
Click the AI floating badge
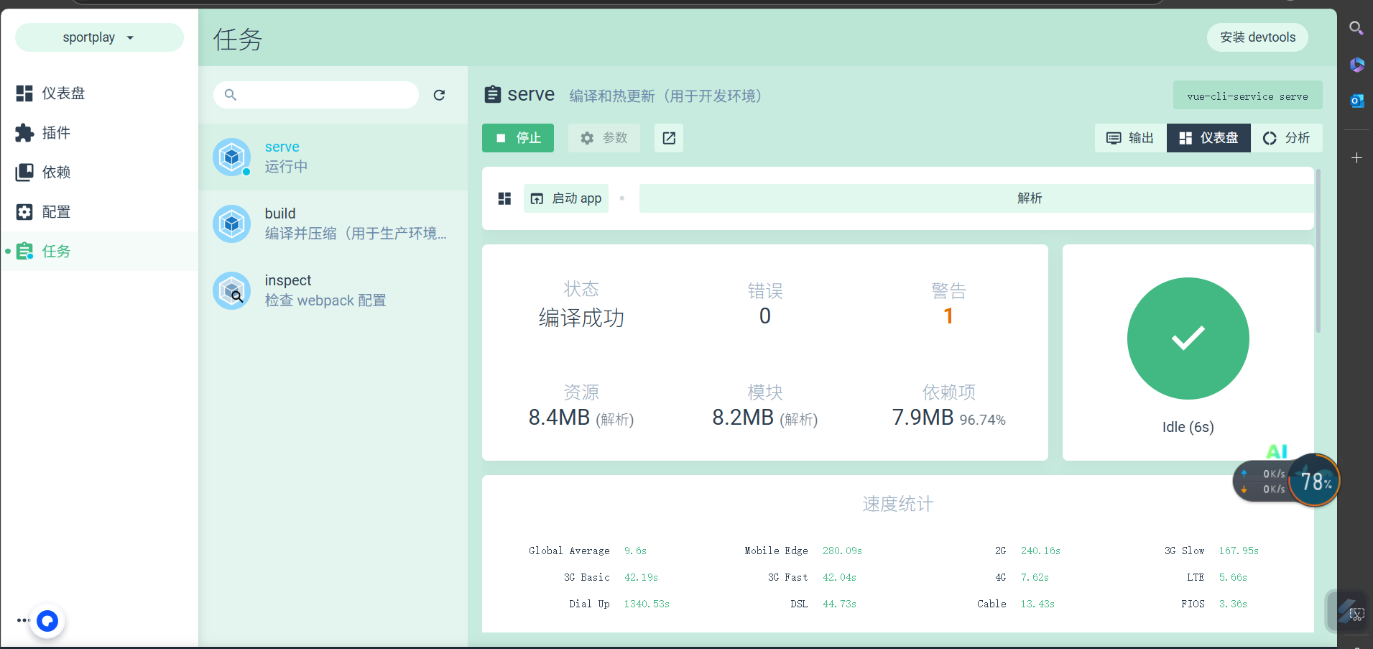pos(1277,451)
